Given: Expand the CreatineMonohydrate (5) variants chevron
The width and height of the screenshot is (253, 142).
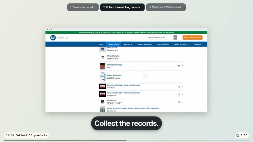Looking at the screenshot, I should click(182, 66).
